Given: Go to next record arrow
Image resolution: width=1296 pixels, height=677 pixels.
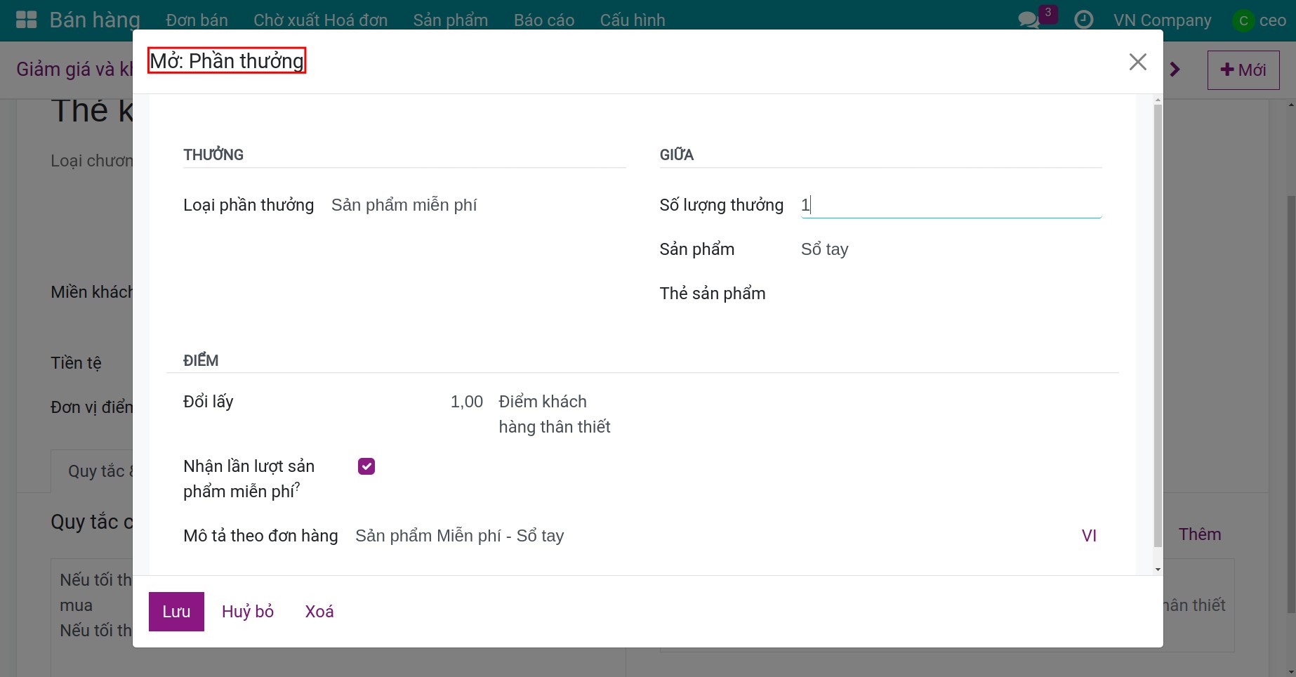Looking at the screenshot, I should click(1175, 70).
